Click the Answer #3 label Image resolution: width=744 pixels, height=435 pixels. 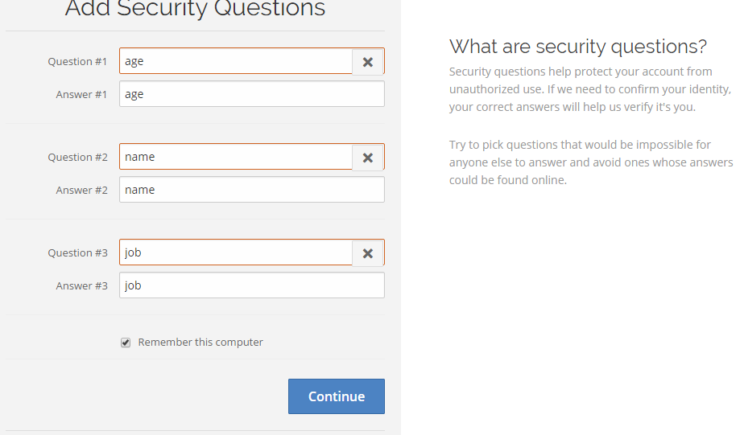pos(81,286)
